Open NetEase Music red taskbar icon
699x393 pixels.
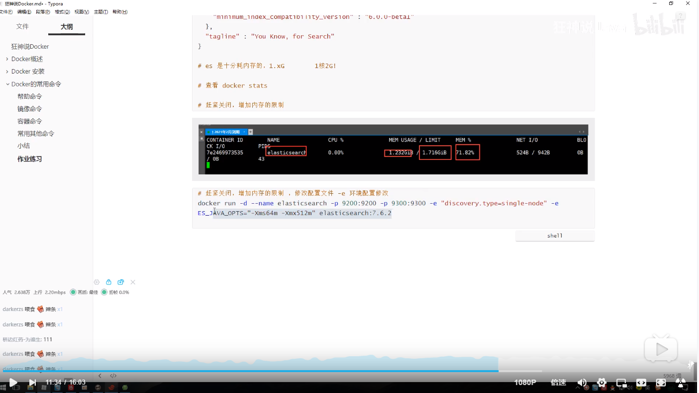71,388
